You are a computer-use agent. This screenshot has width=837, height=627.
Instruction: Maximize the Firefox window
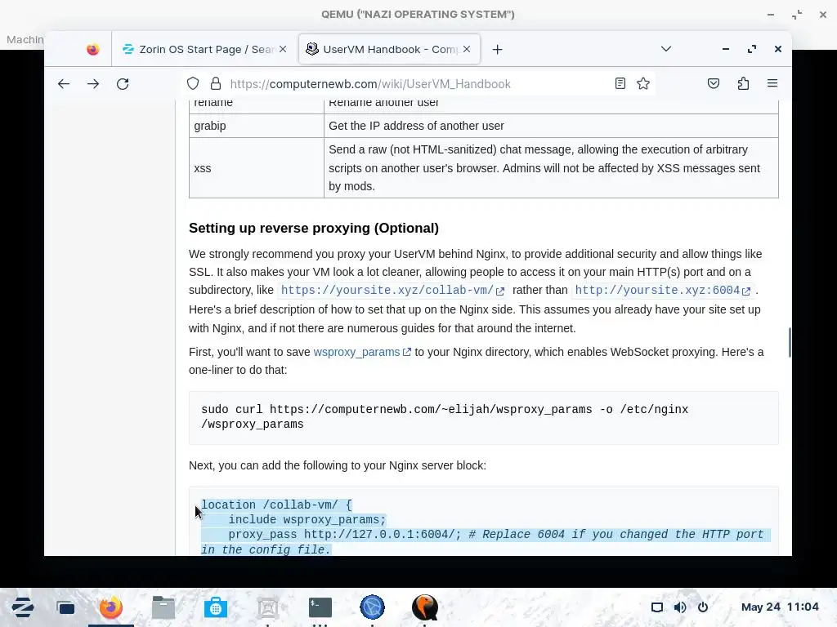(752, 49)
